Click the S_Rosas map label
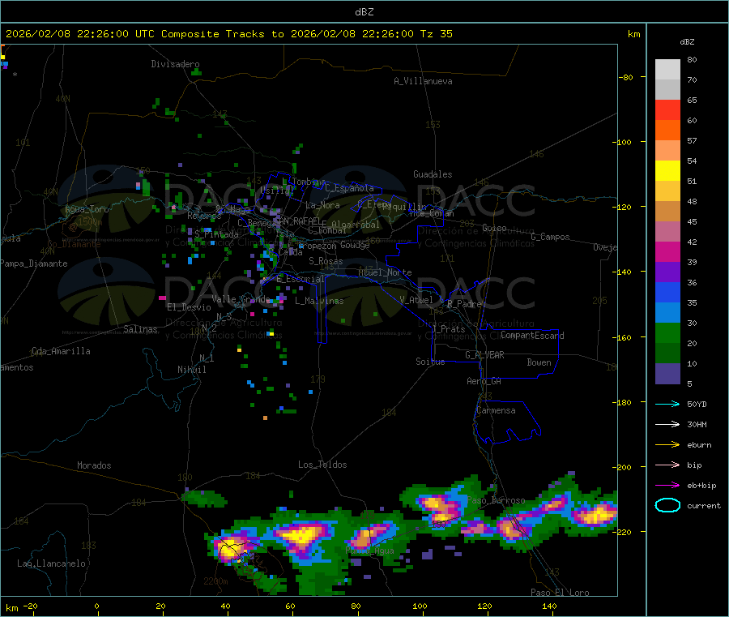729x617 pixels. pos(326,261)
